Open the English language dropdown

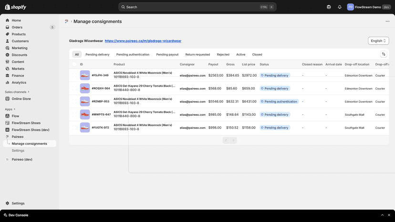tap(378, 41)
